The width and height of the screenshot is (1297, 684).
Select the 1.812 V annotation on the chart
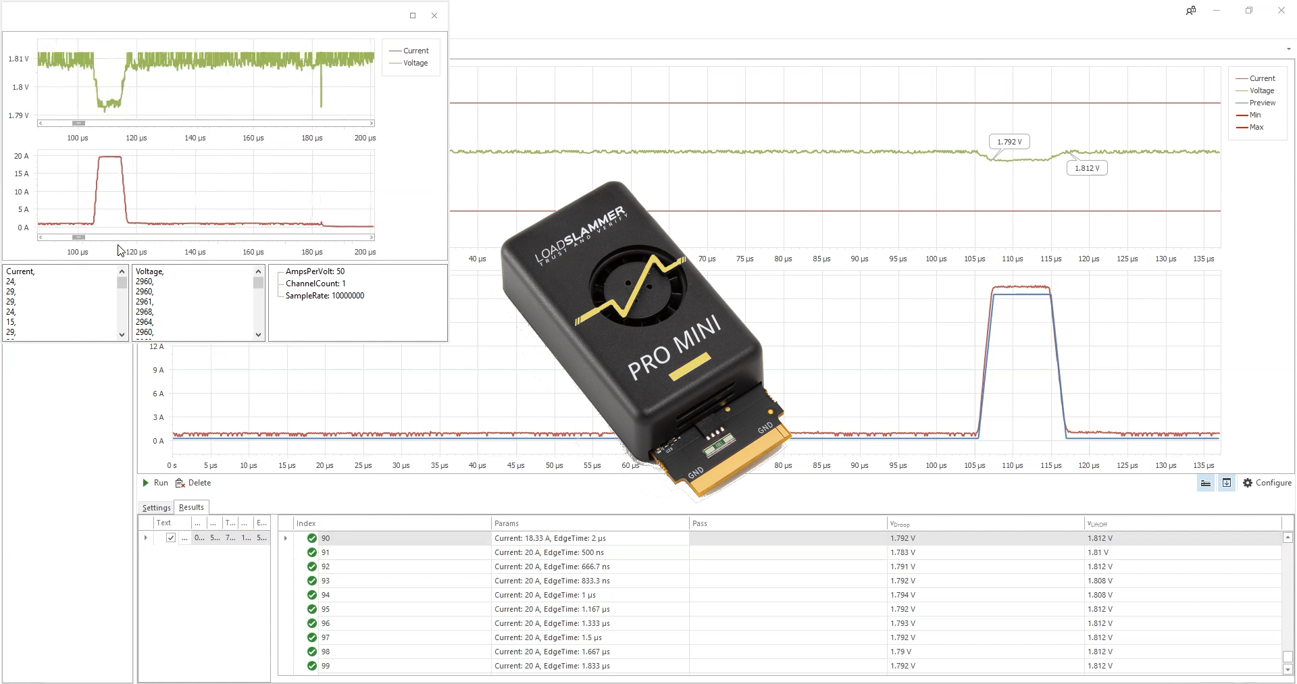1086,167
